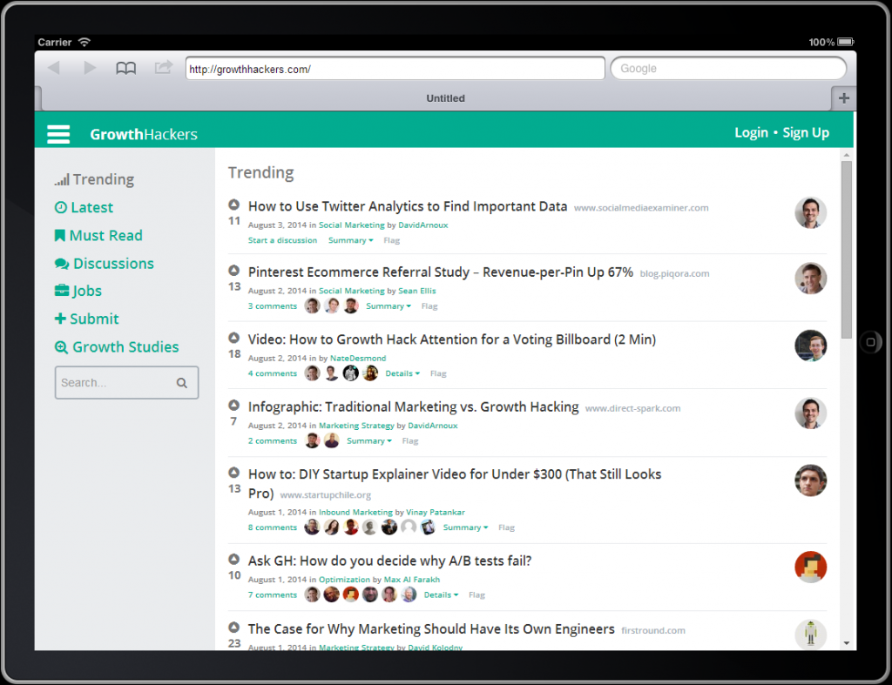Open Sean Ellis's avatar beside the Pinterest post
This screenshot has width=892, height=685.
click(811, 278)
